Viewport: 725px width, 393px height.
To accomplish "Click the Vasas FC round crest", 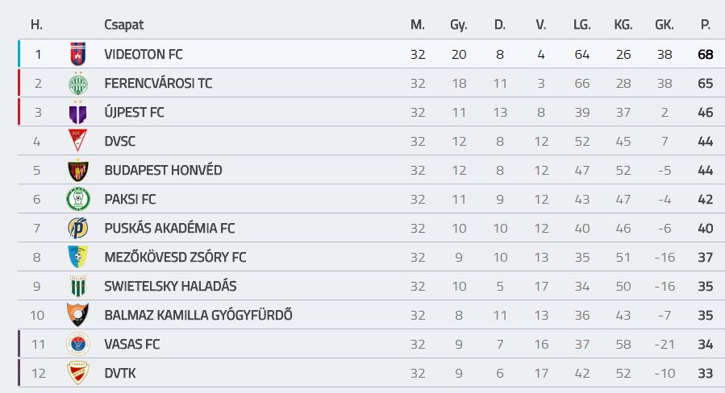I will coord(77,344).
